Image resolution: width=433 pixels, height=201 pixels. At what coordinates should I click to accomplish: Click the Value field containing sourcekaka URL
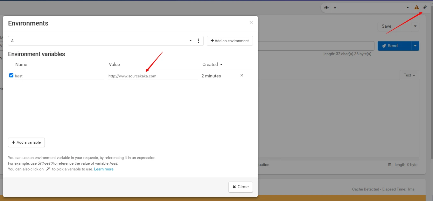tap(153, 76)
